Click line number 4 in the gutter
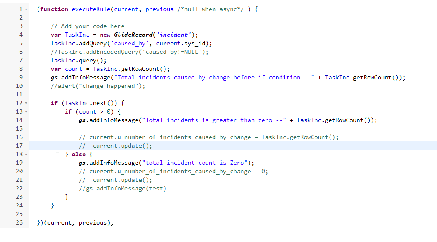Viewport: 437px width, 242px height. point(21,35)
